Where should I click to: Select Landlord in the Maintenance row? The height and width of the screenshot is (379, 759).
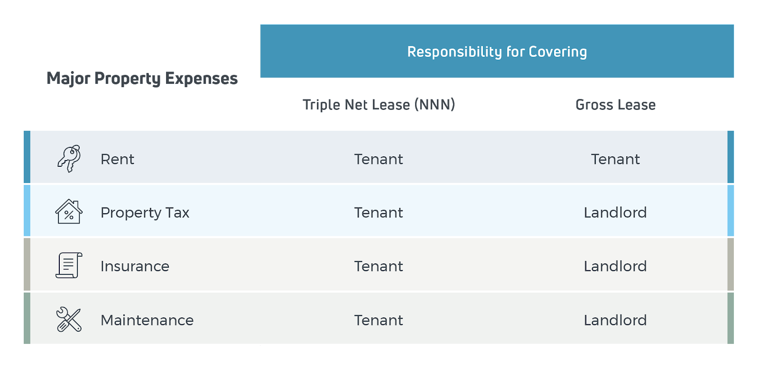tap(615, 320)
